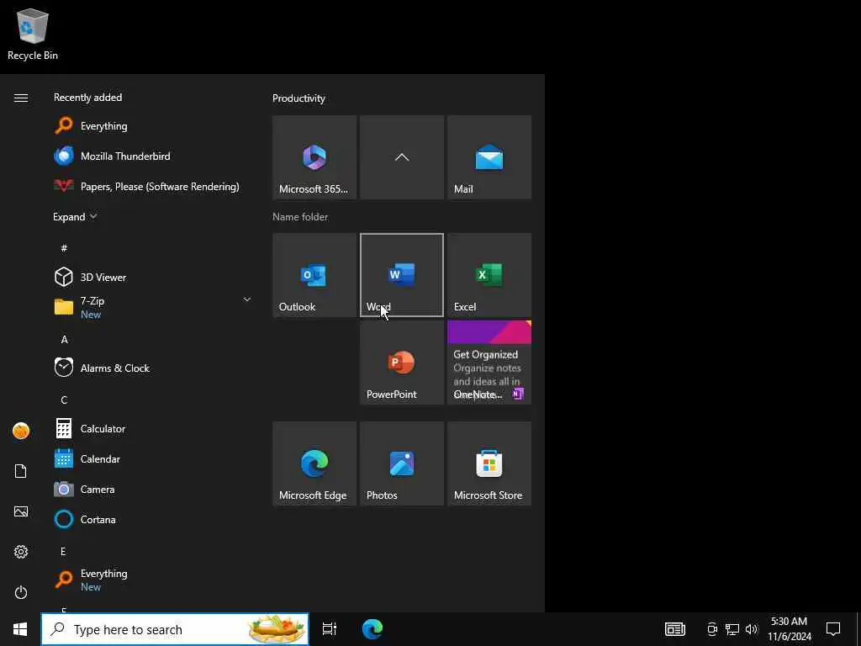Click the C letter header
This screenshot has height=646, width=861.
64,400
